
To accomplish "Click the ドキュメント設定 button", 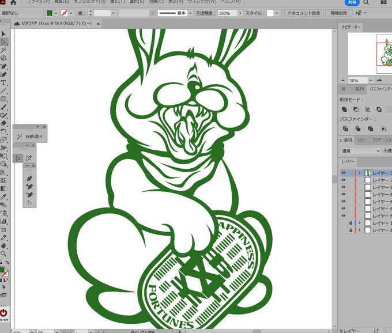I will pos(304,13).
